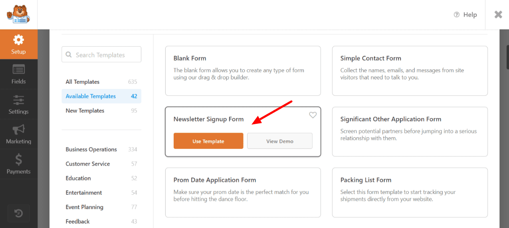Favorite the Newsletter Signup Form with heart
509x228 pixels.
click(x=313, y=115)
